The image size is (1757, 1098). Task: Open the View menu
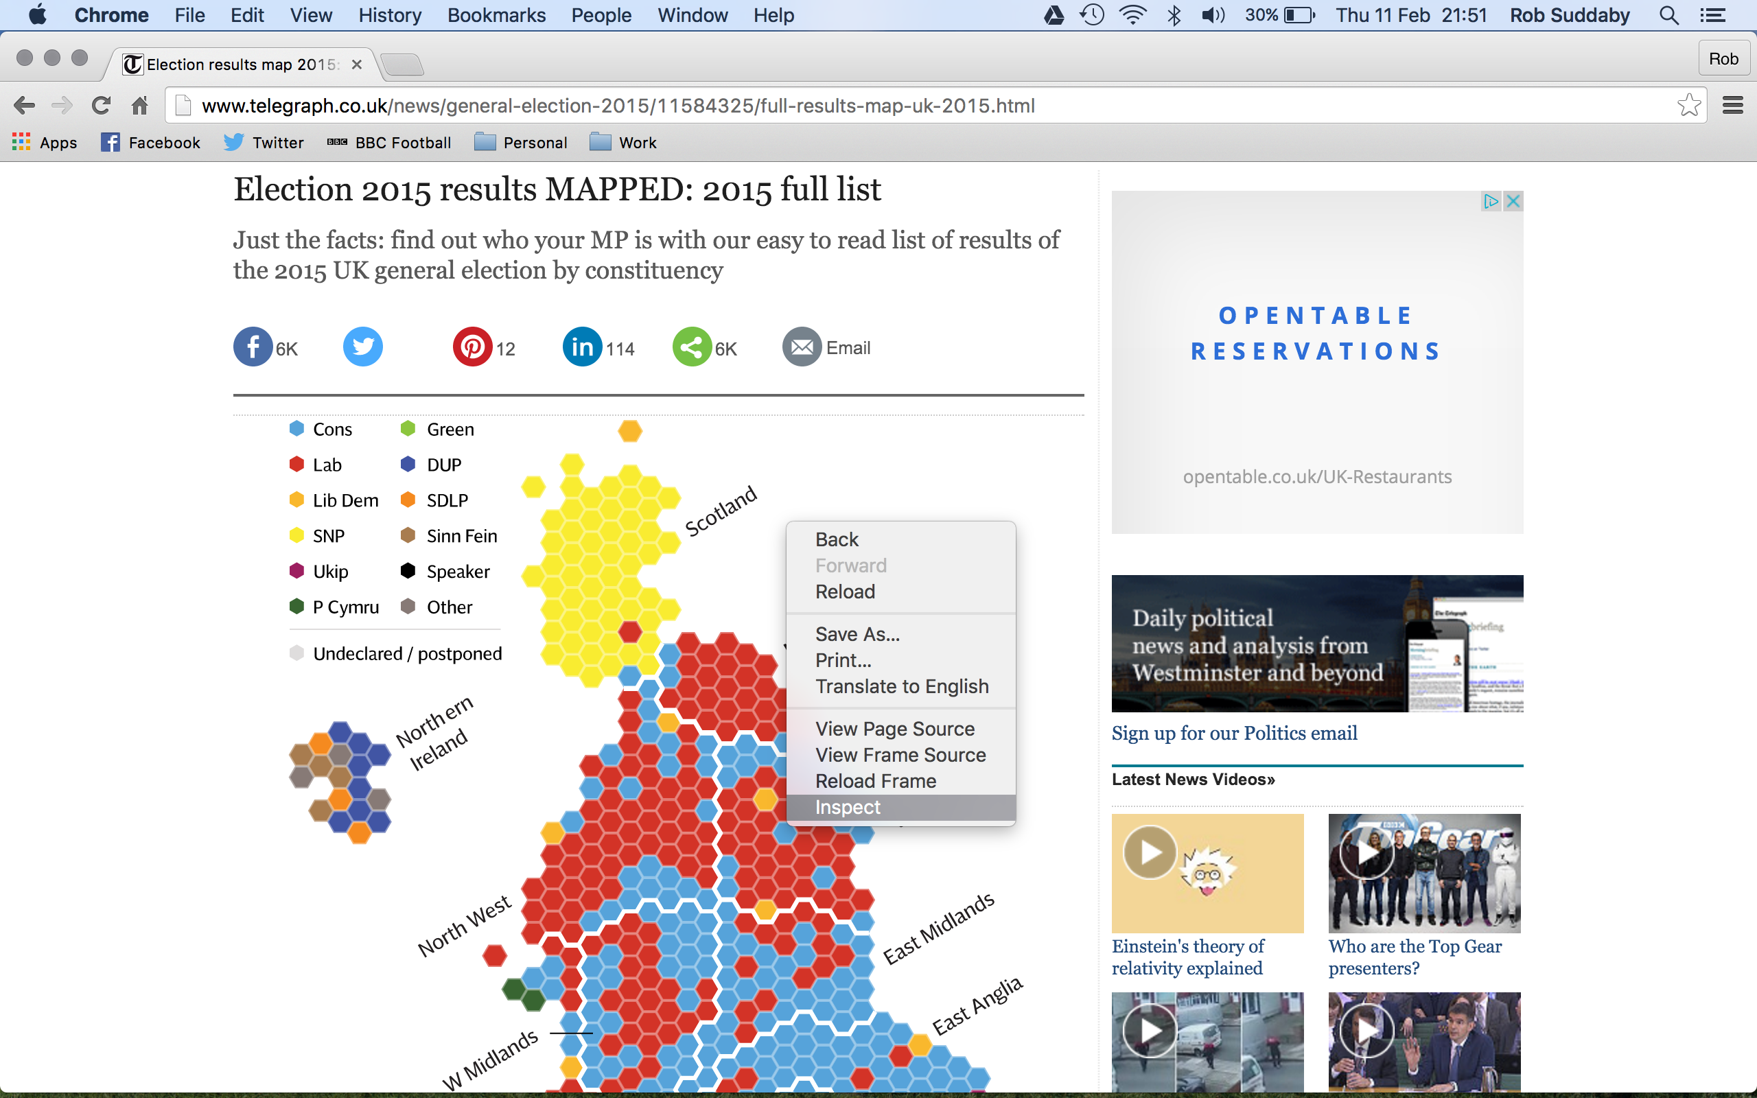coord(311,15)
